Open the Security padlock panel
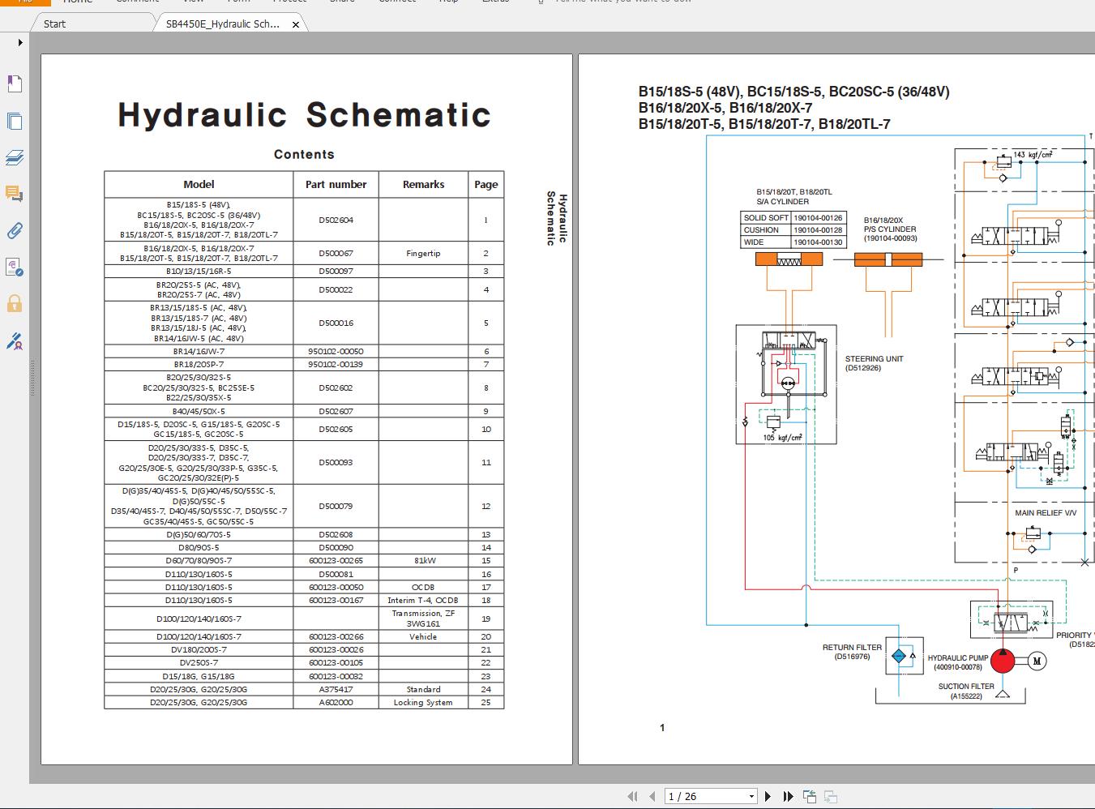The height and width of the screenshot is (809, 1095). (15, 304)
